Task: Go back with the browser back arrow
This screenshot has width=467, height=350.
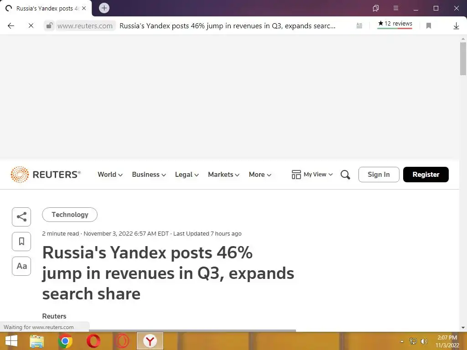Action: (11, 26)
